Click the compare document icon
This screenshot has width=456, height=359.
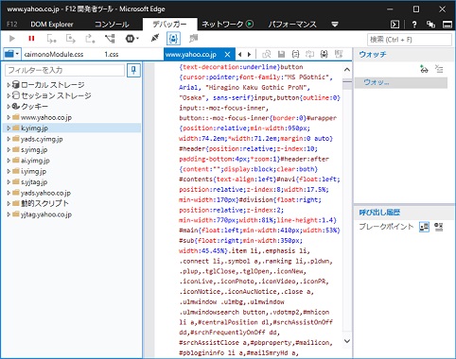pyautogui.click(x=267, y=54)
